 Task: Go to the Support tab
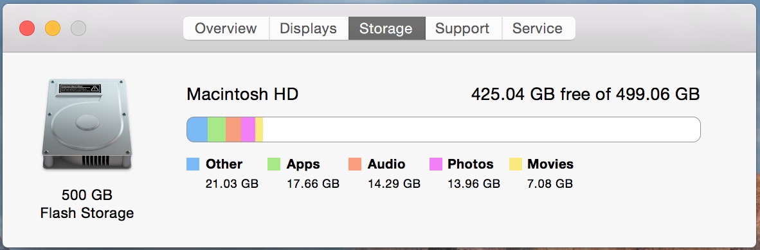pyautogui.click(x=464, y=28)
